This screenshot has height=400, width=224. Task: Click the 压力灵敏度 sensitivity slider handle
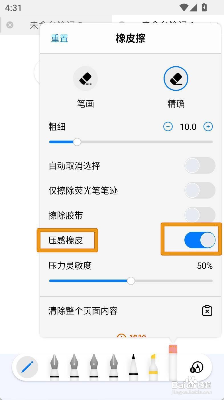coord(131,281)
